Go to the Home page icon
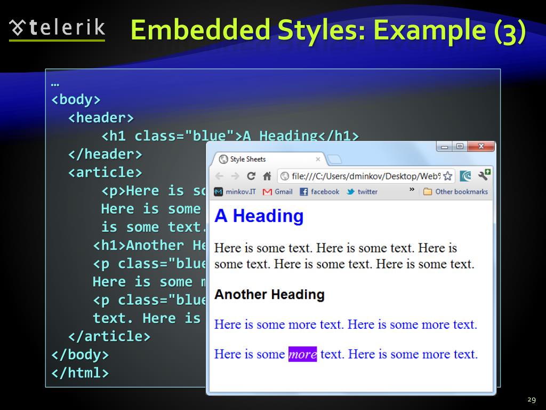This screenshot has height=410, width=546. 267,176
